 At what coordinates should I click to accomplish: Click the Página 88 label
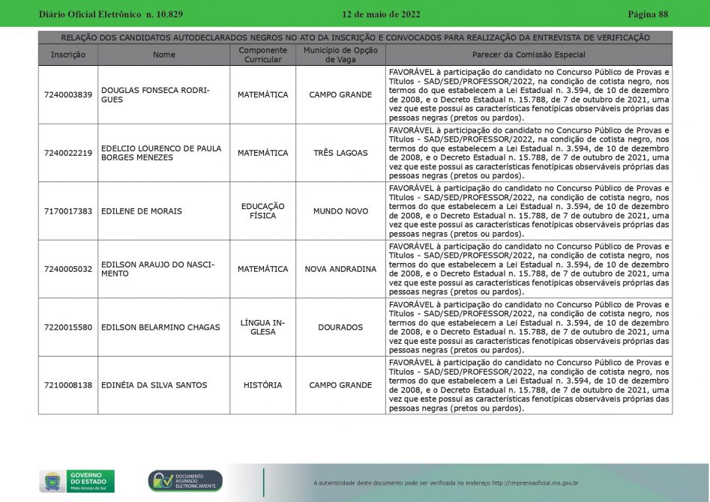click(x=647, y=14)
